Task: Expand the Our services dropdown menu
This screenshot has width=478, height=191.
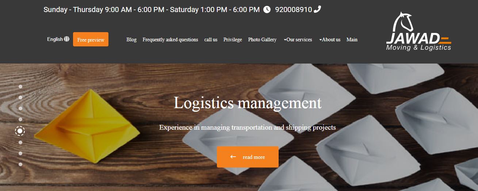Action: click(x=298, y=39)
